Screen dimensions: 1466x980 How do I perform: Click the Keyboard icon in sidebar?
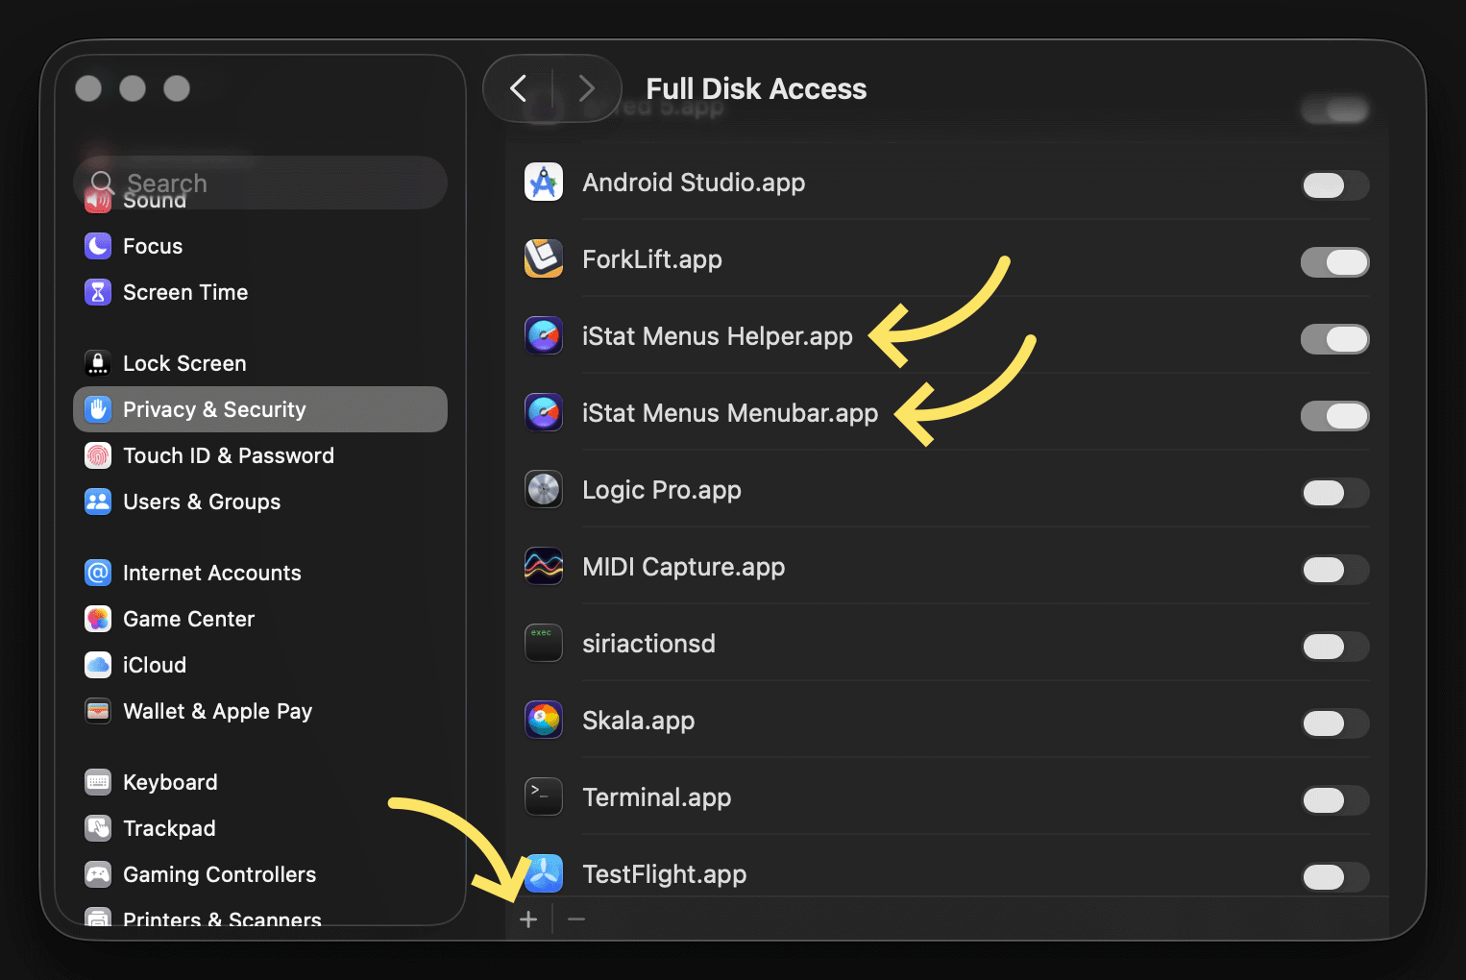(98, 782)
